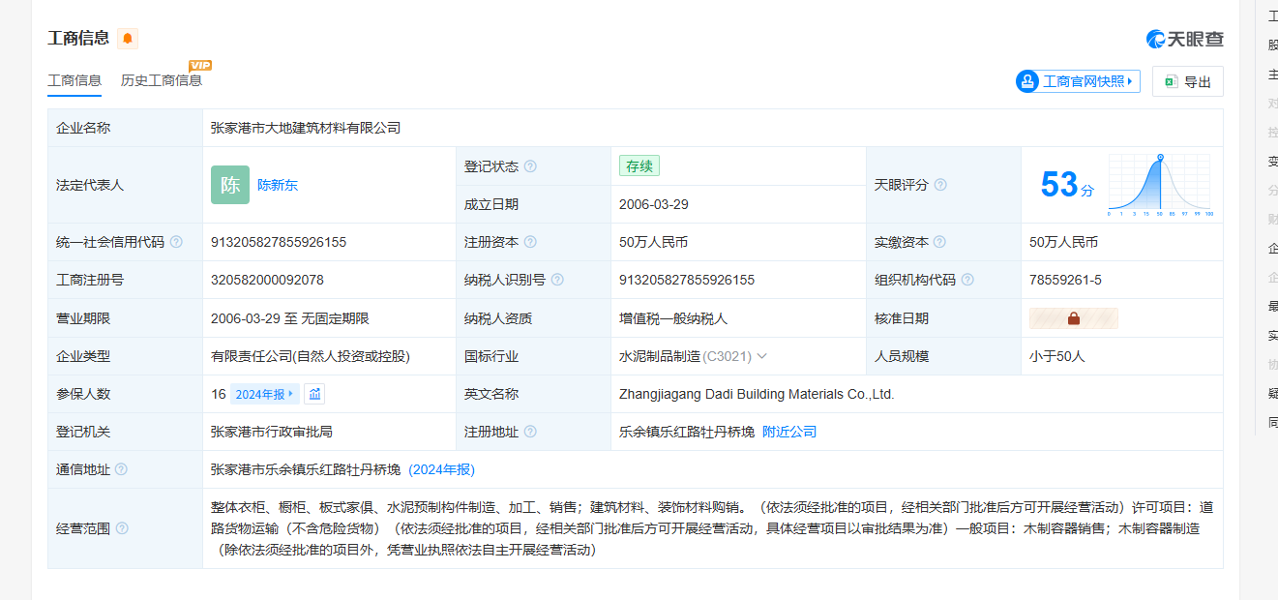The image size is (1278, 600).
Task: Click the orange bell alert icon
Action: pos(128,39)
